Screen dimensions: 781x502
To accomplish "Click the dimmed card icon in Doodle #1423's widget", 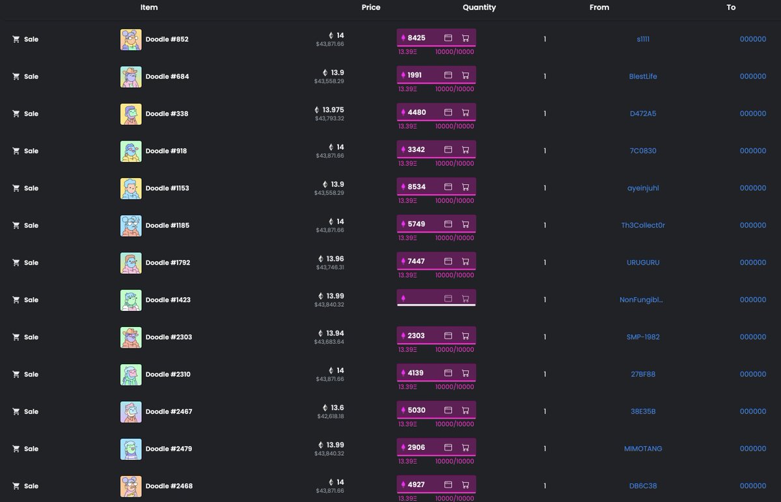I will coord(448,298).
